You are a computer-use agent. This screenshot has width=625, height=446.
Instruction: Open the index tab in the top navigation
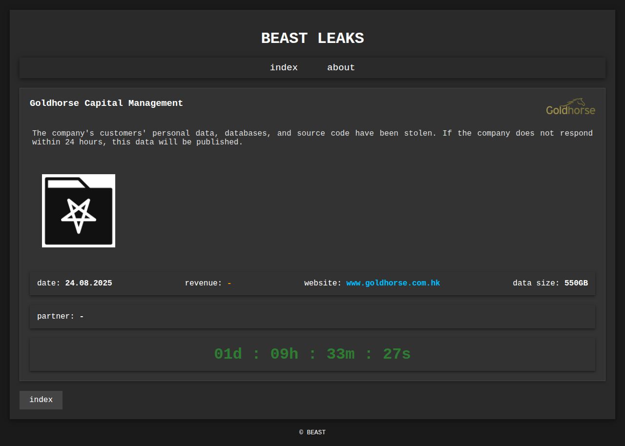point(284,68)
